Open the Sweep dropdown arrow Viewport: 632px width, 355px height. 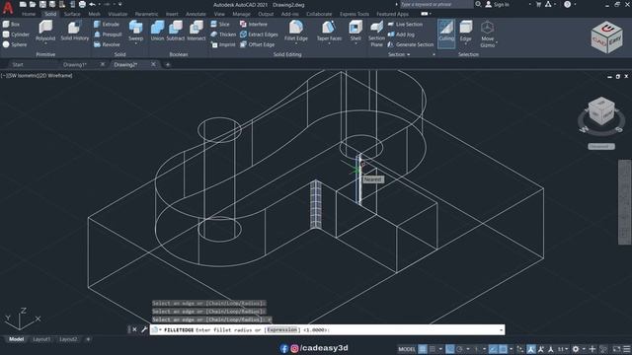tap(136, 43)
